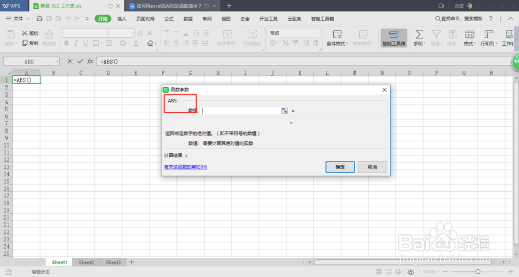The image size is (519, 277).
Task: Click the range selector icon in dialog
Action: 284,111
